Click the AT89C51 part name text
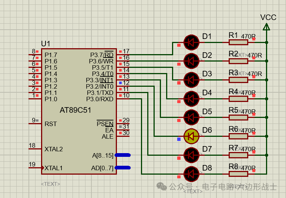This screenshot has height=198, width=286. click(75, 110)
